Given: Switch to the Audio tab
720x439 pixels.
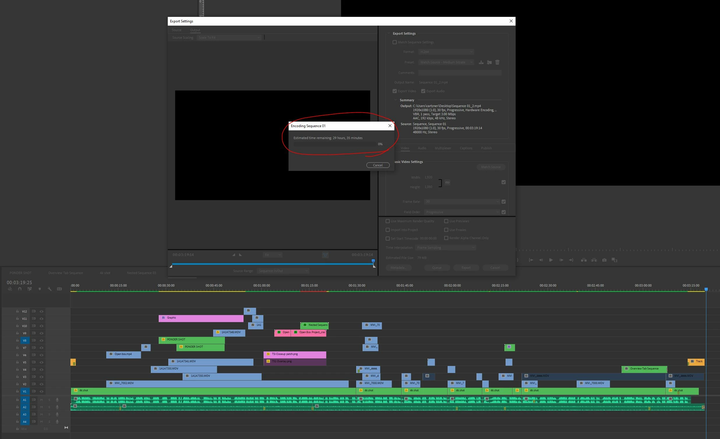Looking at the screenshot, I should tap(422, 148).
